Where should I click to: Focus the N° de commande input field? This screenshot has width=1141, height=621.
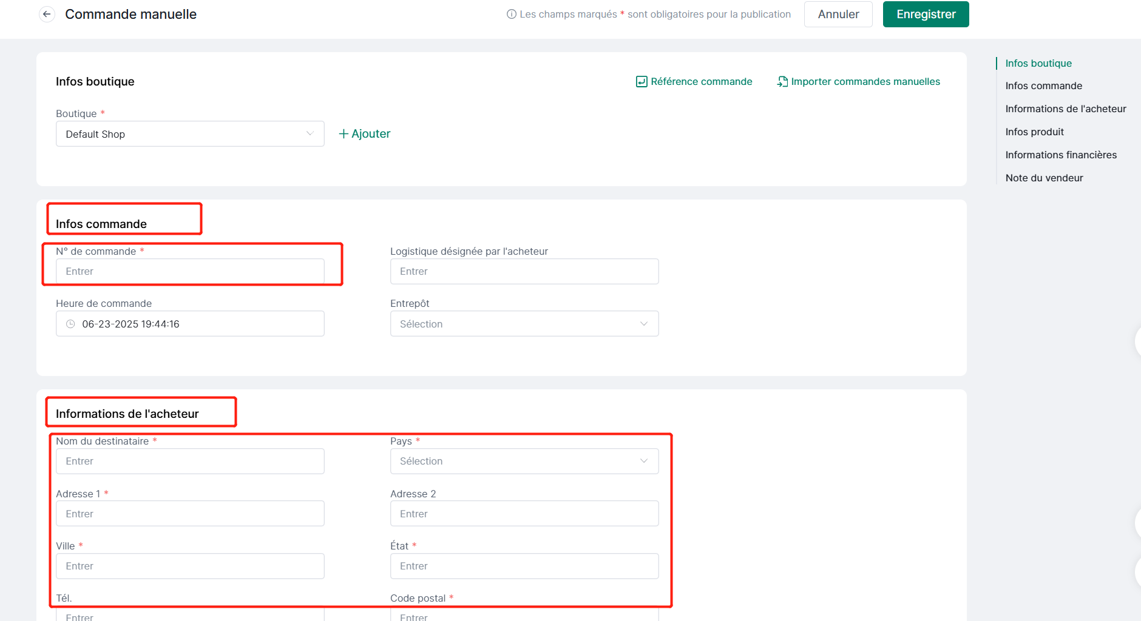[x=190, y=271]
